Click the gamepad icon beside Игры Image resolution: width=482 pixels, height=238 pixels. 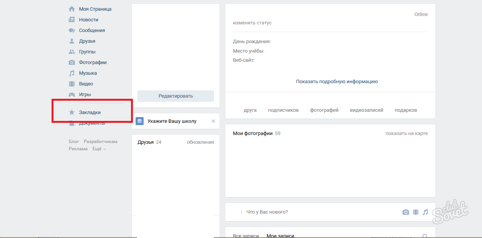pyautogui.click(x=72, y=94)
